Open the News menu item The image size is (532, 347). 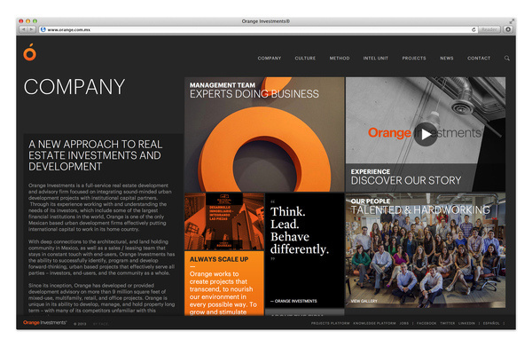coord(447,59)
